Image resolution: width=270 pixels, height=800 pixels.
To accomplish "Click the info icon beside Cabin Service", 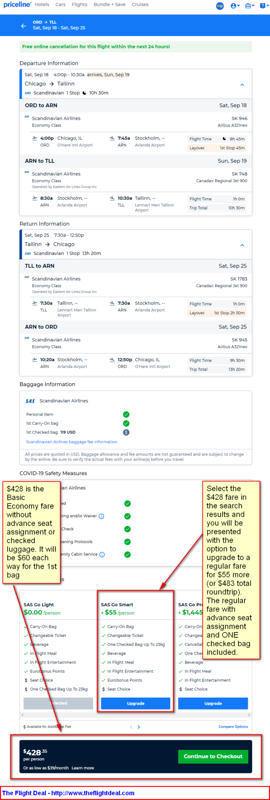I will coord(102,554).
